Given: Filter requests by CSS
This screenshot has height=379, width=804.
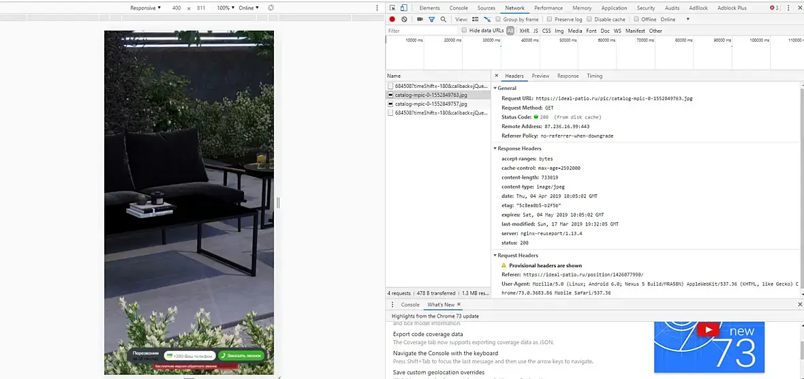Looking at the screenshot, I should [546, 31].
